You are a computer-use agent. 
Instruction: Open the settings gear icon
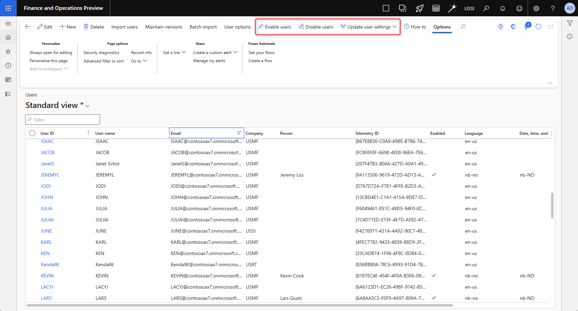click(x=536, y=8)
